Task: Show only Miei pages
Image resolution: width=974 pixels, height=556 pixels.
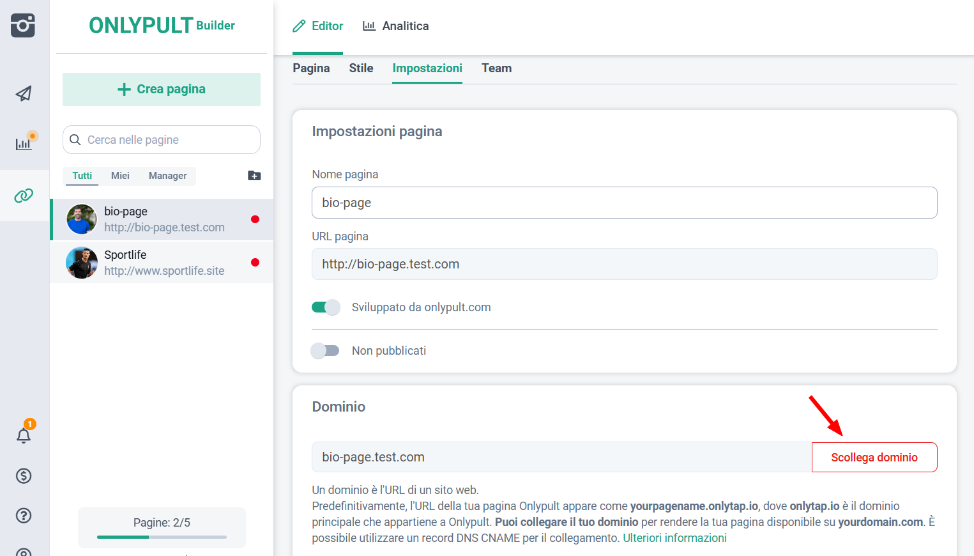Action: click(120, 176)
